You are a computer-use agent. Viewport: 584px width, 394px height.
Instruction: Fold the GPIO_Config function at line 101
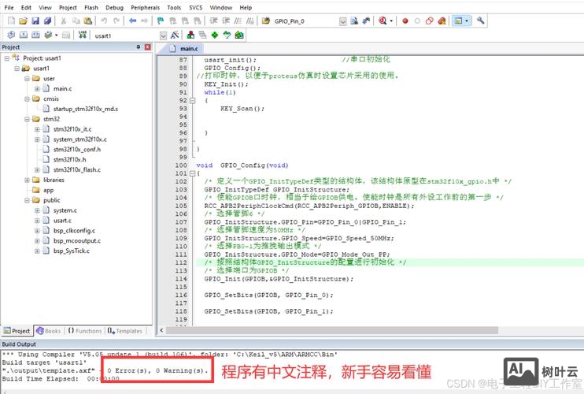coord(192,173)
